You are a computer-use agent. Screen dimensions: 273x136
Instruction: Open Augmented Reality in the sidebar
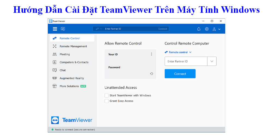pyautogui.click(x=72, y=78)
